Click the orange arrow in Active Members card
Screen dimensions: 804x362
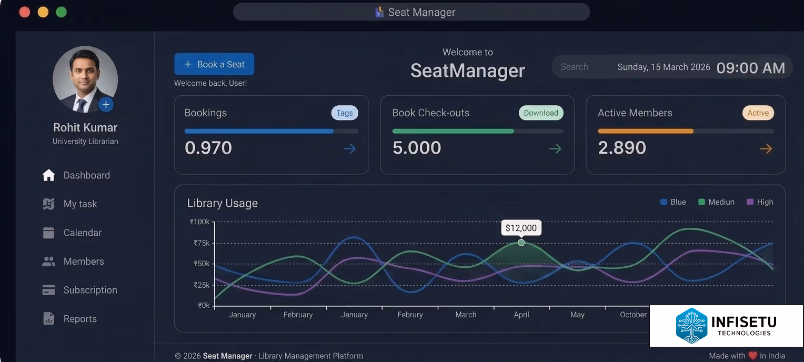coord(766,149)
